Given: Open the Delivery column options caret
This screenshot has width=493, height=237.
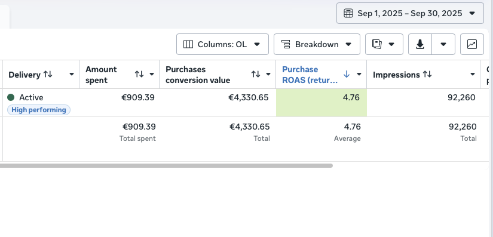Looking at the screenshot, I should pos(71,75).
